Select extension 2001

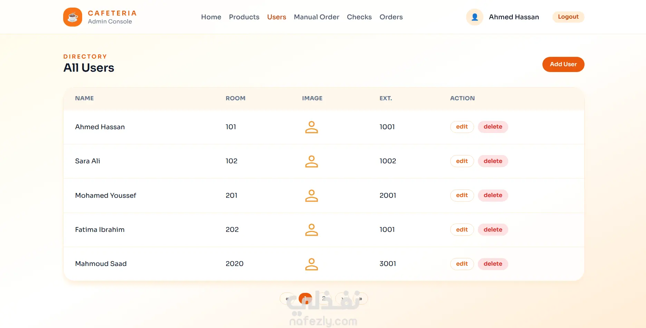[388, 195]
